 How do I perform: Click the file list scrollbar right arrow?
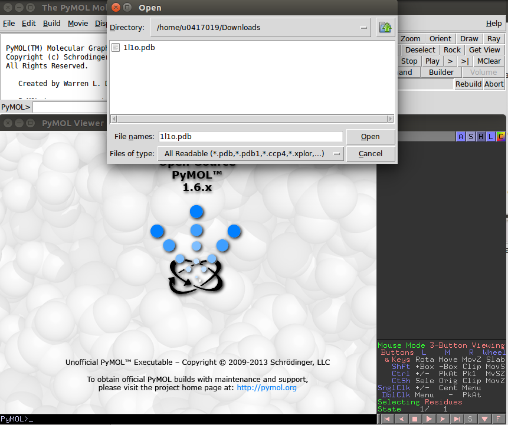coord(391,119)
